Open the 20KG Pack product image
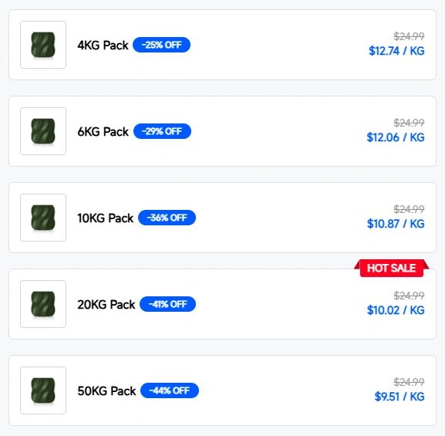 pos(43,304)
